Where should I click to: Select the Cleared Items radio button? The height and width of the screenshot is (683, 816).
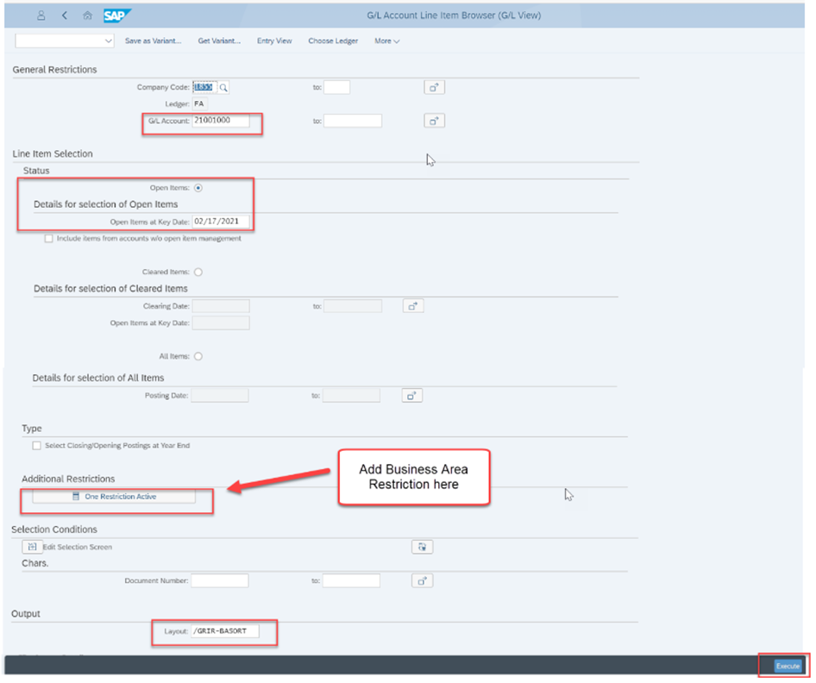pos(198,272)
